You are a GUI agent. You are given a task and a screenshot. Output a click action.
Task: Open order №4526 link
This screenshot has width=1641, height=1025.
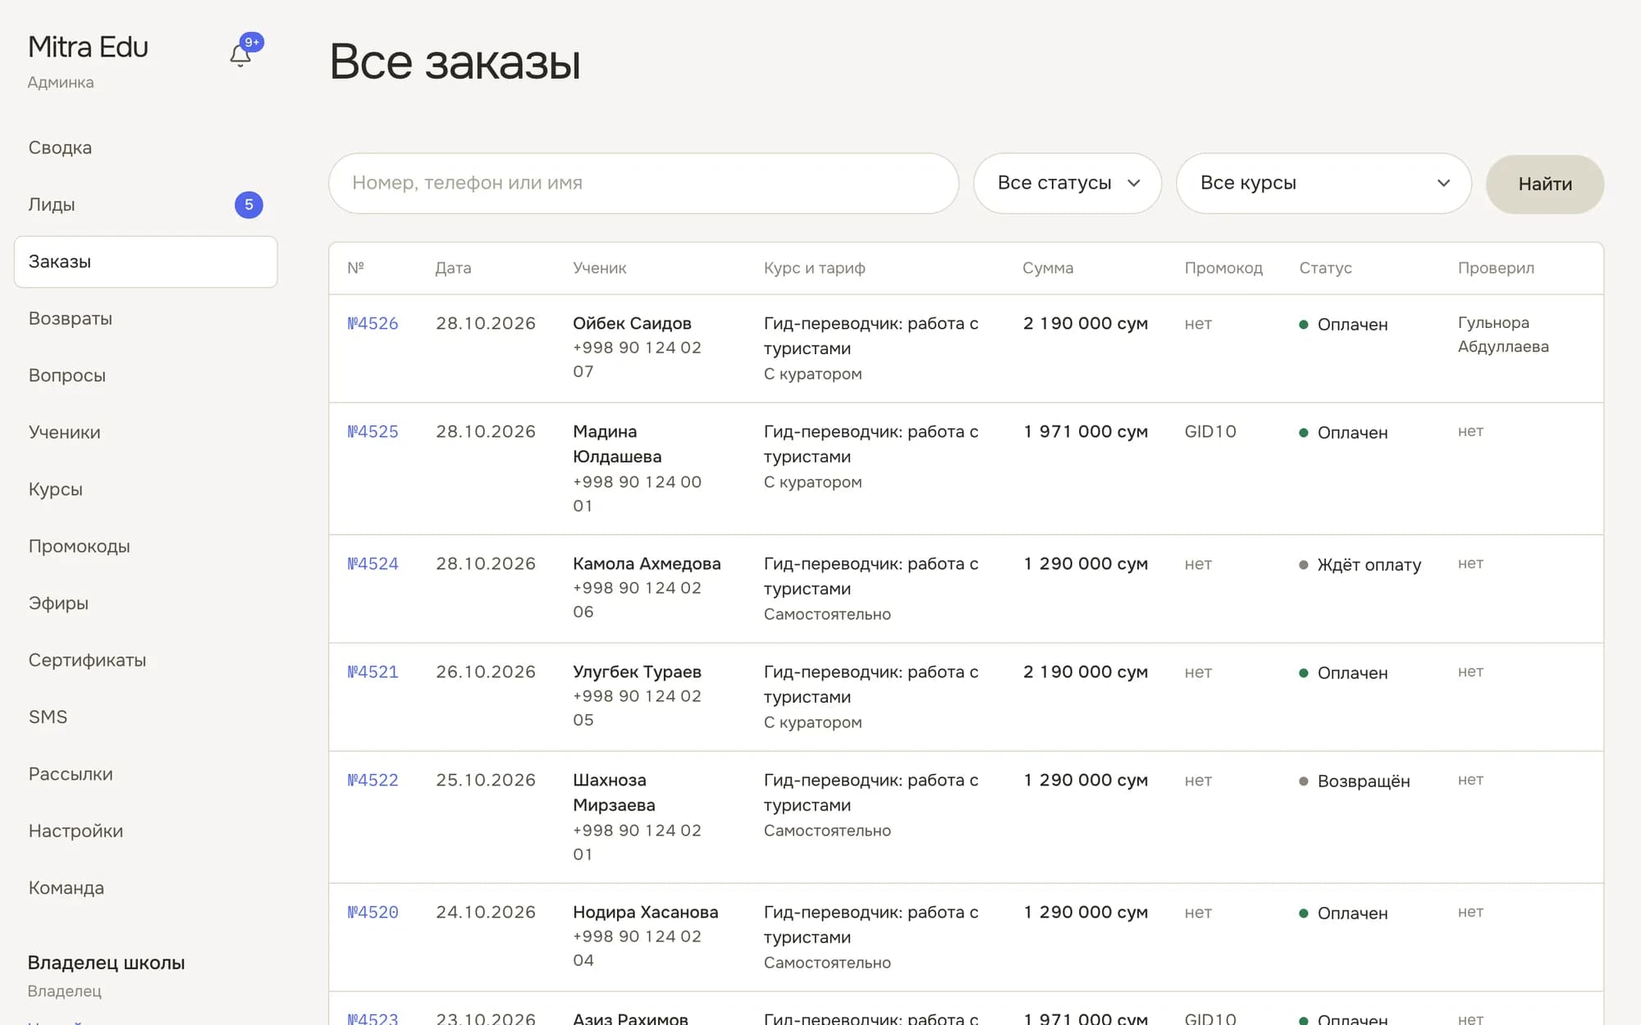click(373, 323)
